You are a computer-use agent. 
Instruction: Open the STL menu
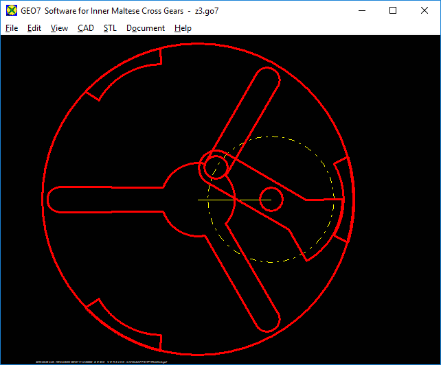(110, 28)
